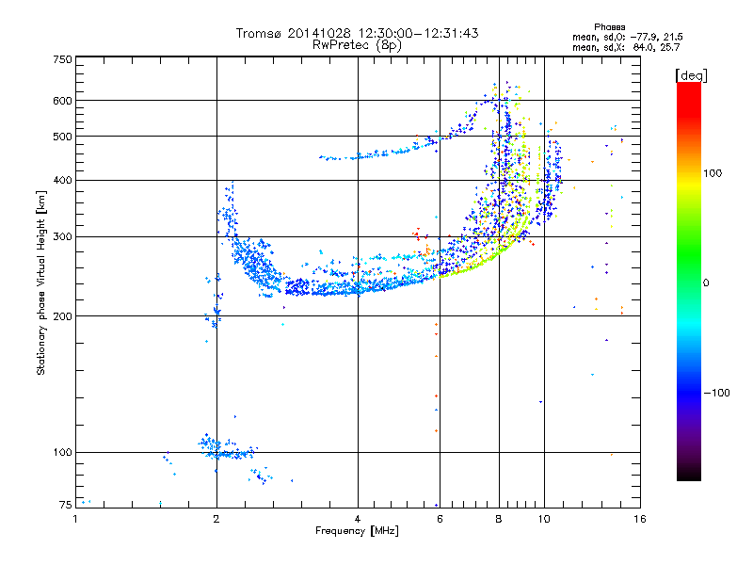Click the y-axis title 'Stationary phase Virtual Height [km]'
This screenshot has width=753, height=565.
(40, 282)
